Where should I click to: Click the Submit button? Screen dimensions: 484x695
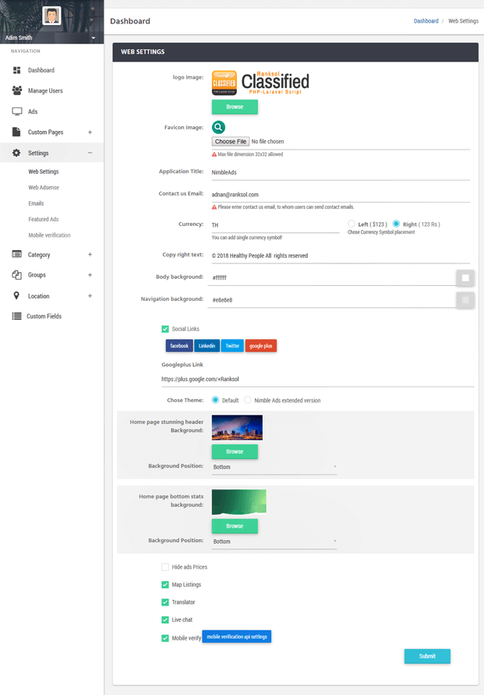coord(427,656)
